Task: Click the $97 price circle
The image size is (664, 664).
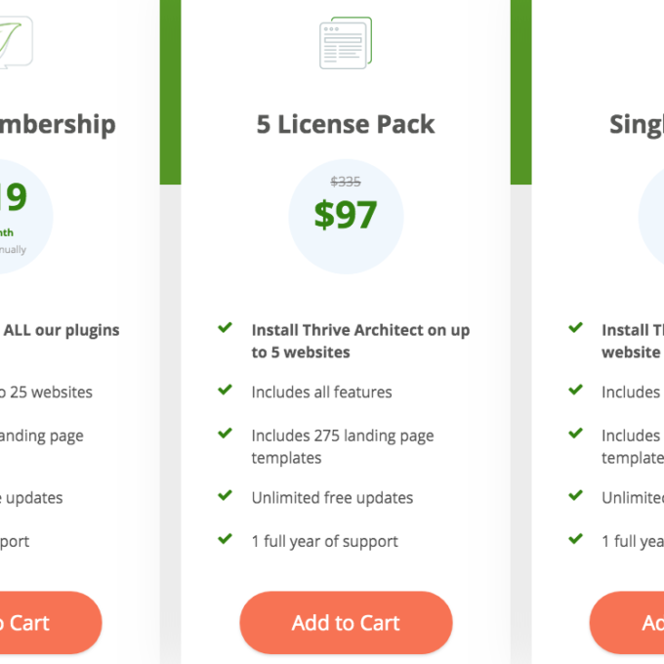Action: pos(346,217)
